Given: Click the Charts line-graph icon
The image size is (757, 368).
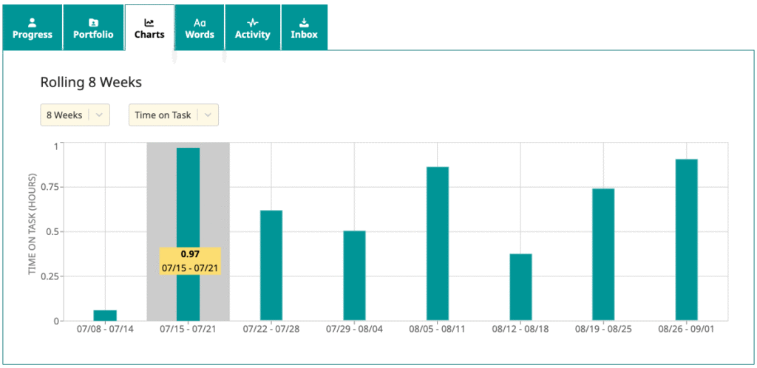Looking at the screenshot, I should pyautogui.click(x=149, y=22).
